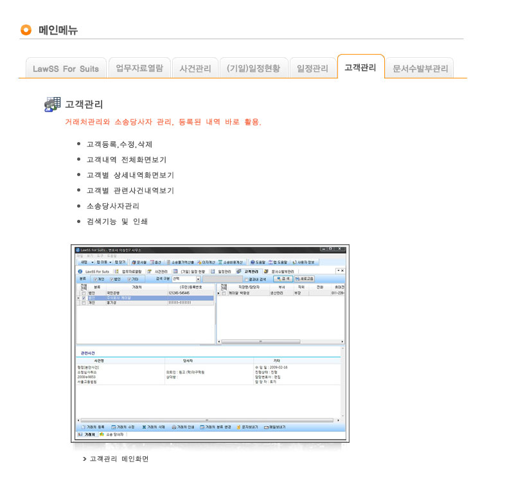
Task: Expand the 새탭 dropdown arrow
Action: 93,262
